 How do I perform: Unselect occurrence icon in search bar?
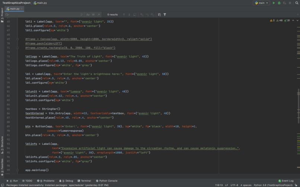(x=147, y=14)
